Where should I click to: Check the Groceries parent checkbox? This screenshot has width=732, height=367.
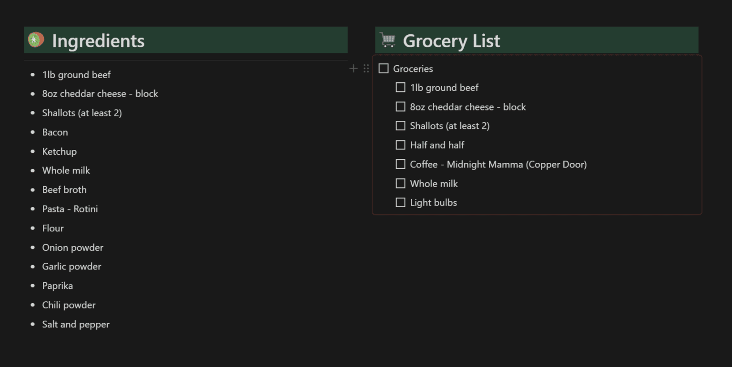pyautogui.click(x=384, y=69)
